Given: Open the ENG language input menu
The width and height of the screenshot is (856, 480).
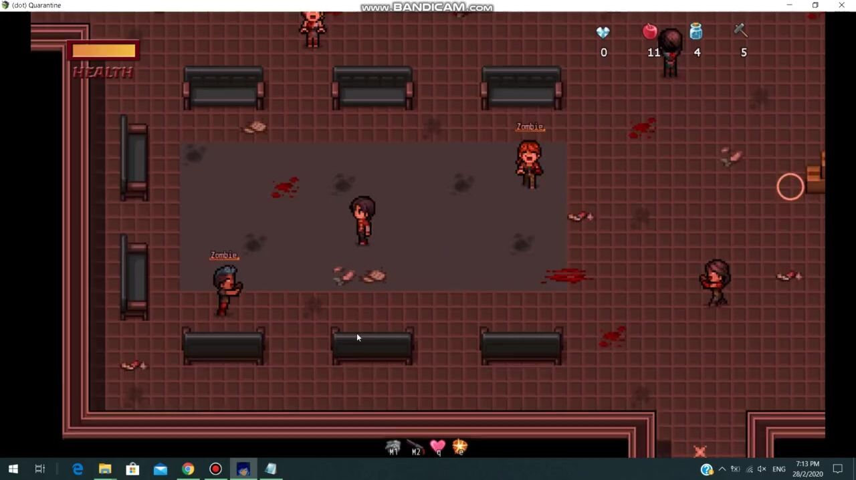Looking at the screenshot, I should click(778, 469).
